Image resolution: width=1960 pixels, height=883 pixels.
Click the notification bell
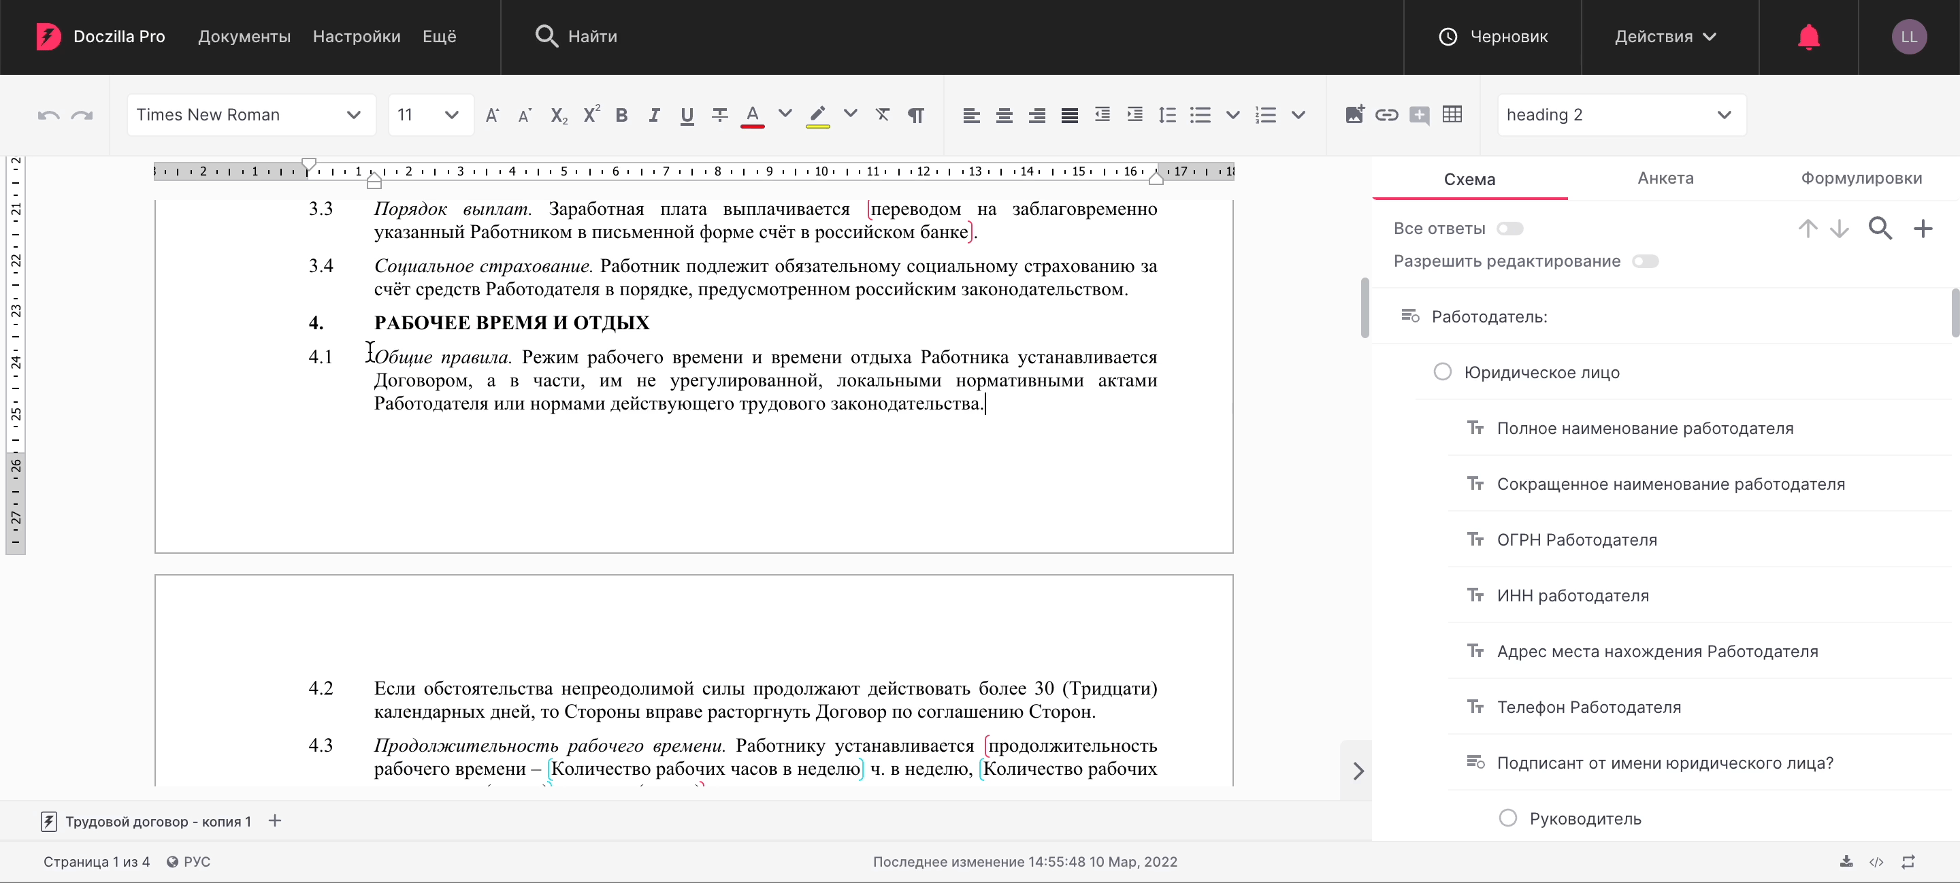coord(1808,37)
